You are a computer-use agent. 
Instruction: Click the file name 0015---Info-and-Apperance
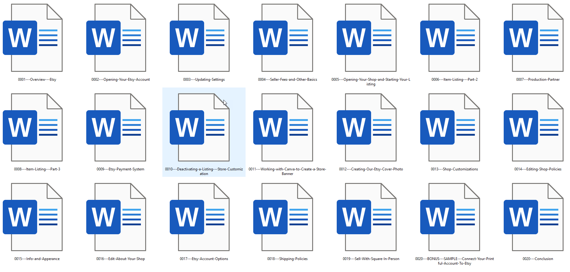[x=37, y=259]
